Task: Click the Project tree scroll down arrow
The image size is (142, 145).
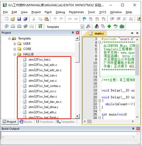Action: pos(77,116)
